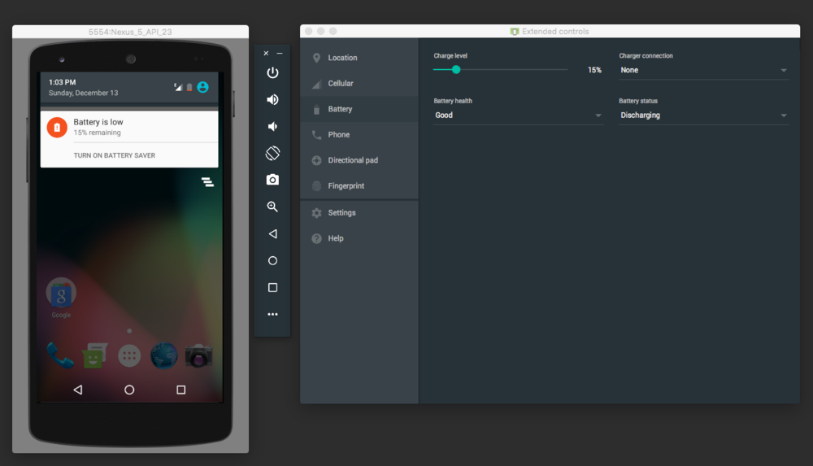The image size is (813, 466).
Task: Click the emulator power button icon
Action: pos(272,72)
